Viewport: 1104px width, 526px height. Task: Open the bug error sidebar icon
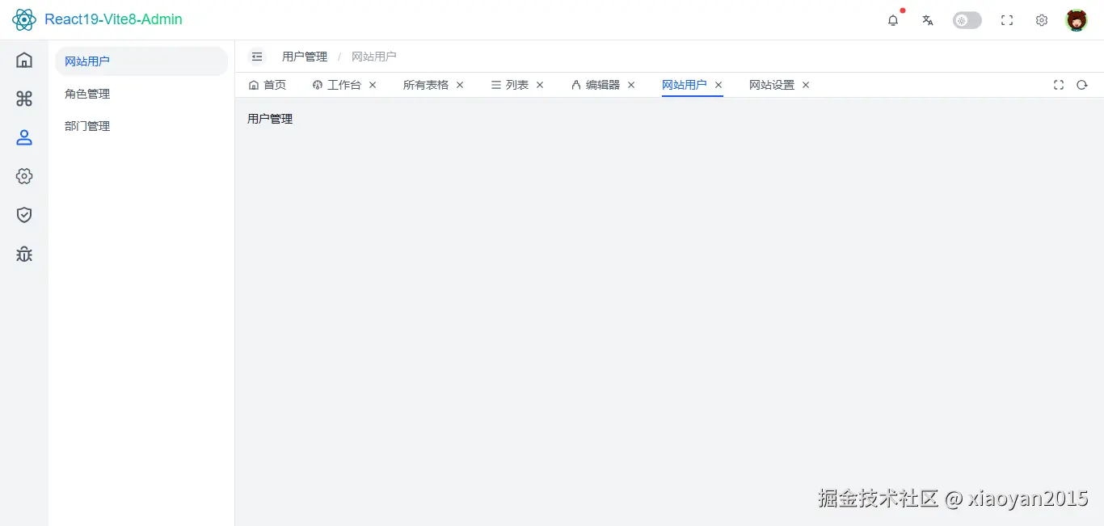click(24, 254)
